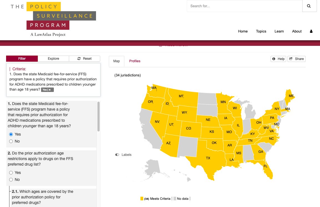Open the Topics menu item

(261, 31)
